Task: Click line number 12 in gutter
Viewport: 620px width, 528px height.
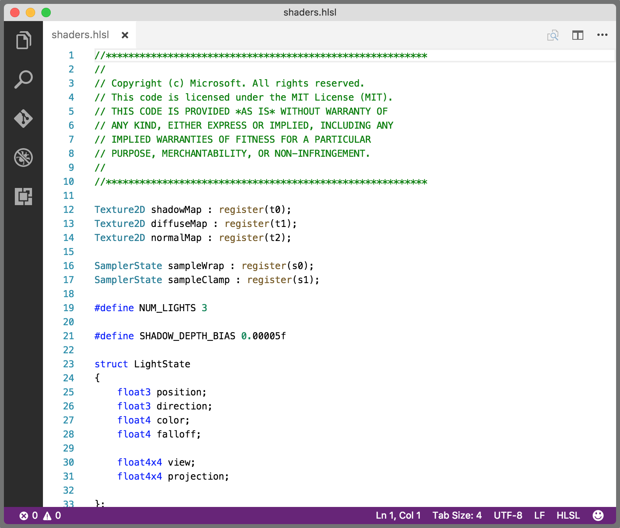Action: coord(69,210)
